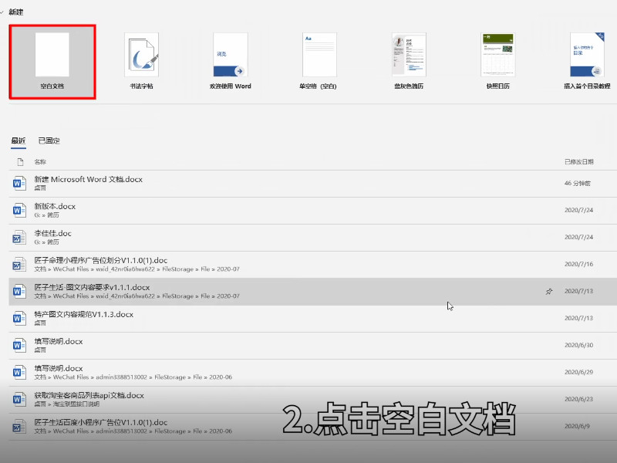Pick the 快照日历 calendar template

point(497,62)
